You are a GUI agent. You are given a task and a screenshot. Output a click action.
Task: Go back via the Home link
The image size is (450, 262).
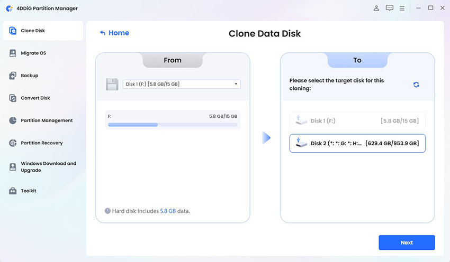(x=114, y=33)
